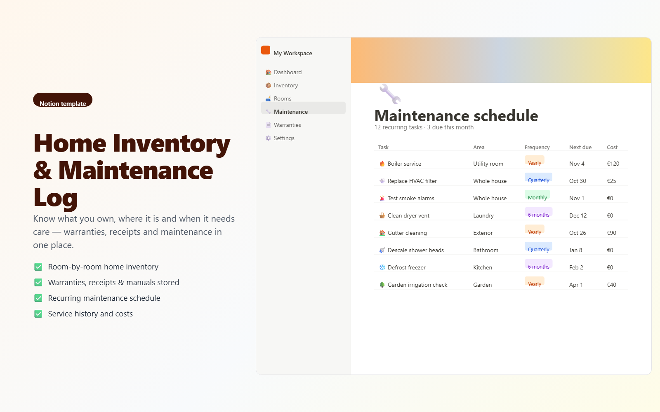Click the Descale shower heads task name
The image size is (660, 412).
(416, 250)
